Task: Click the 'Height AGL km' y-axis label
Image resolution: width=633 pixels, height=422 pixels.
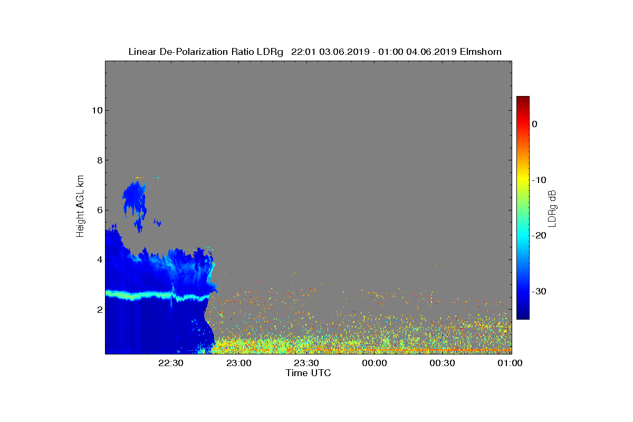Action: pyautogui.click(x=80, y=207)
